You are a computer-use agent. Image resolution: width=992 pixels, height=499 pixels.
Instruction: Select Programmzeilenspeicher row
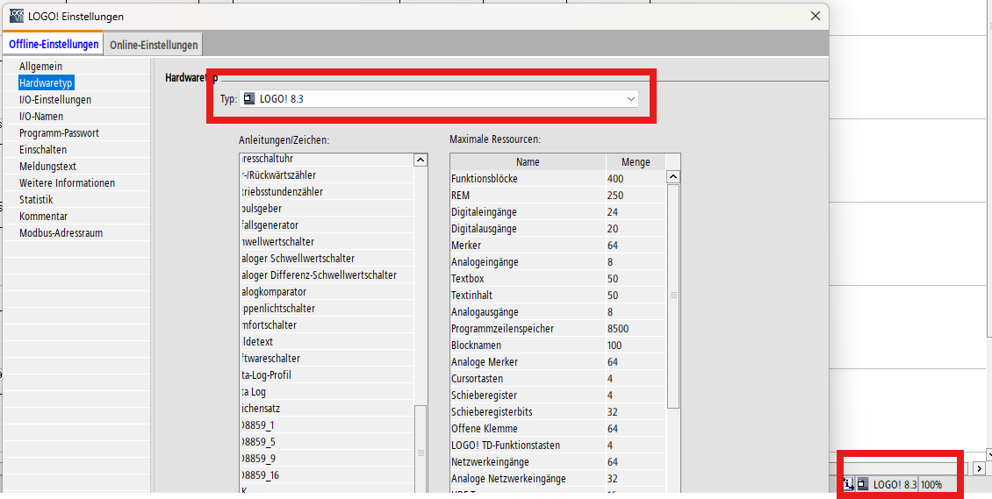(x=558, y=329)
